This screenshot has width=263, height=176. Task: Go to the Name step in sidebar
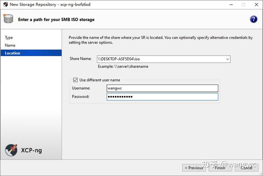[x=10, y=45]
